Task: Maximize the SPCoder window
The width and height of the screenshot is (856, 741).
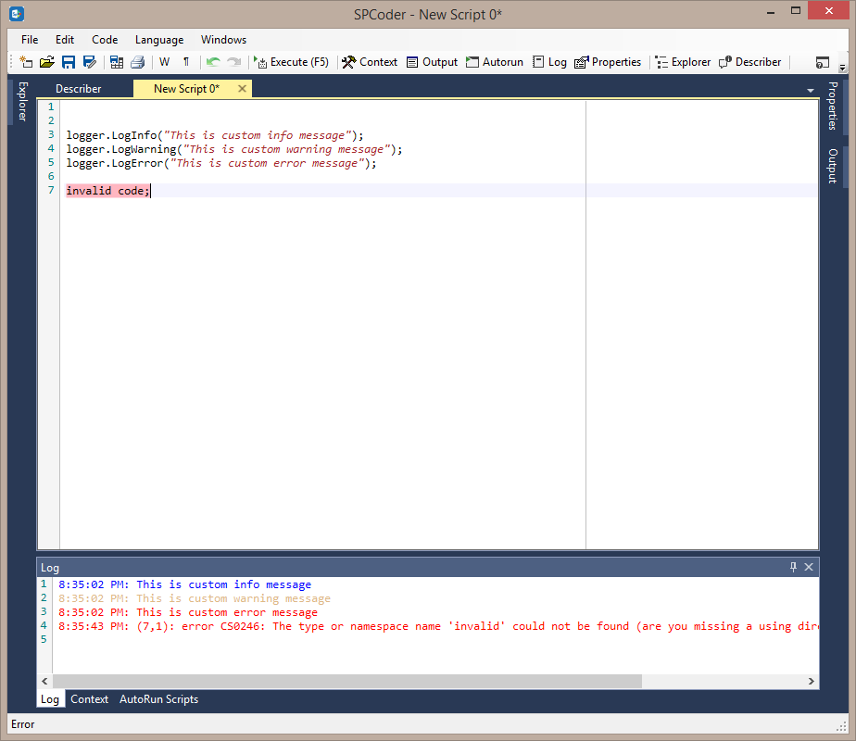Action: point(796,11)
